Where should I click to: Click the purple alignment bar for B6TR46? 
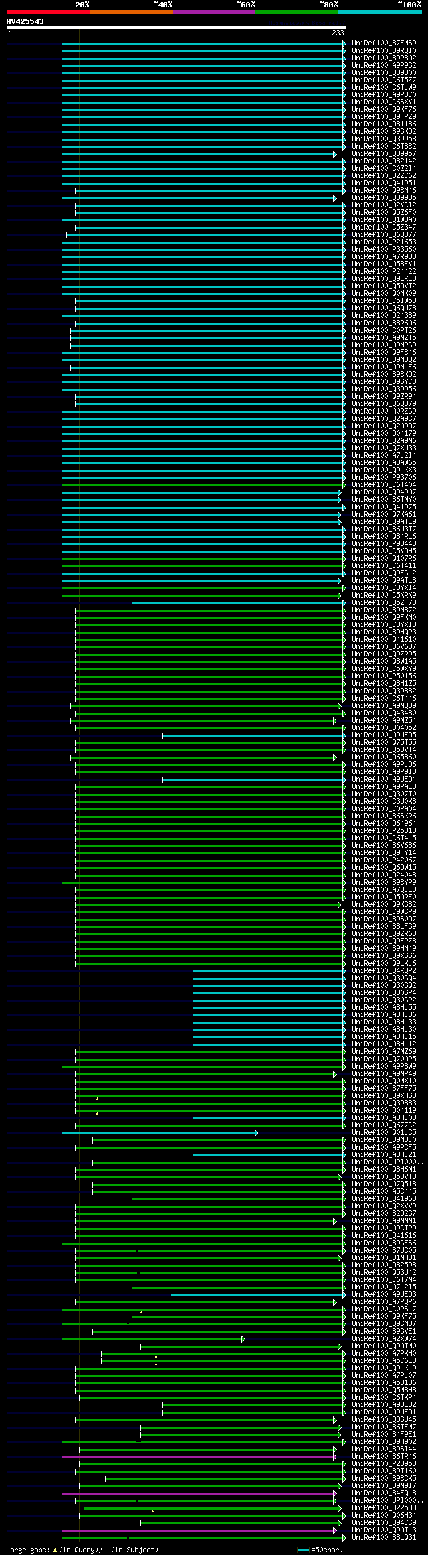(199, 1457)
